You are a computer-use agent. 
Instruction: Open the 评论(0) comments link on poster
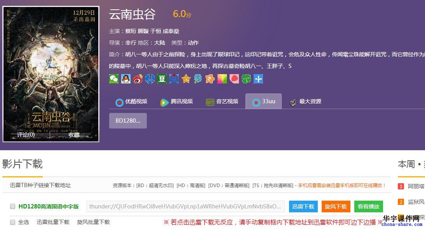coord(26,135)
